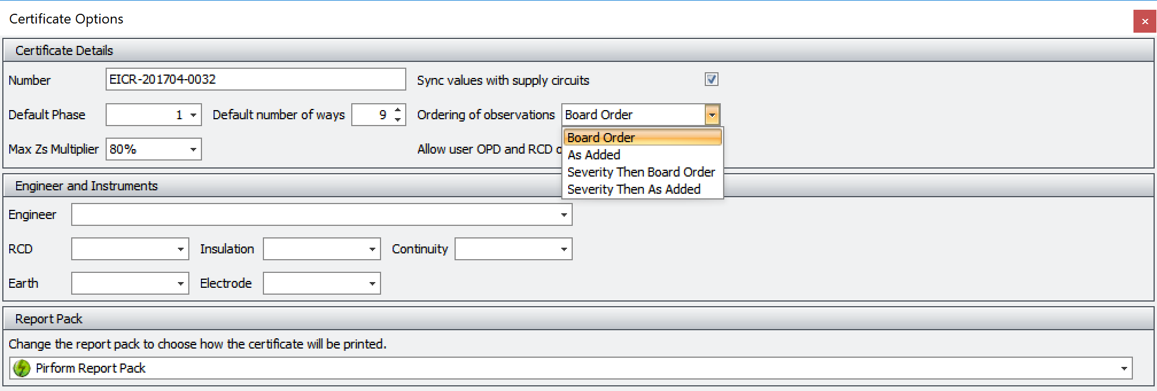Open the Default Phase dropdown

(193, 115)
